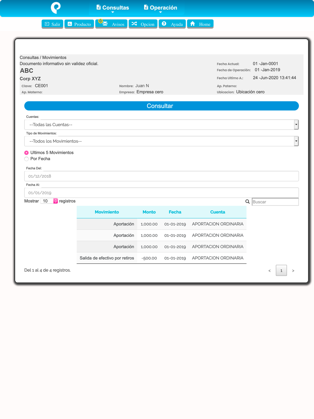The image size is (314, 419).
Task: Select Ultimos 5 Movimientos radio button
Action: (x=26, y=153)
